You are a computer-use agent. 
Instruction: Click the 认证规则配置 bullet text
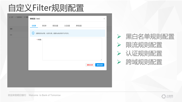[144, 54]
